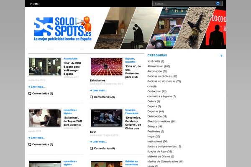Select category Material de Oficina (2)

point(161,157)
